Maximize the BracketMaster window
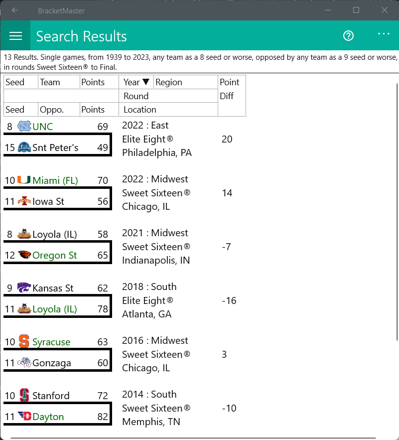This screenshot has width=399, height=440. pyautogui.click(x=356, y=10)
